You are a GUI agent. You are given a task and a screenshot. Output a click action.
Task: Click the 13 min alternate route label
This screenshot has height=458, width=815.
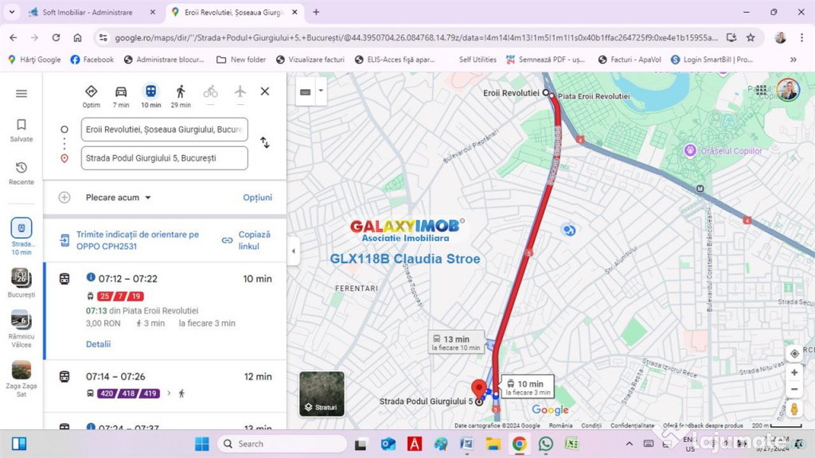pyautogui.click(x=456, y=342)
